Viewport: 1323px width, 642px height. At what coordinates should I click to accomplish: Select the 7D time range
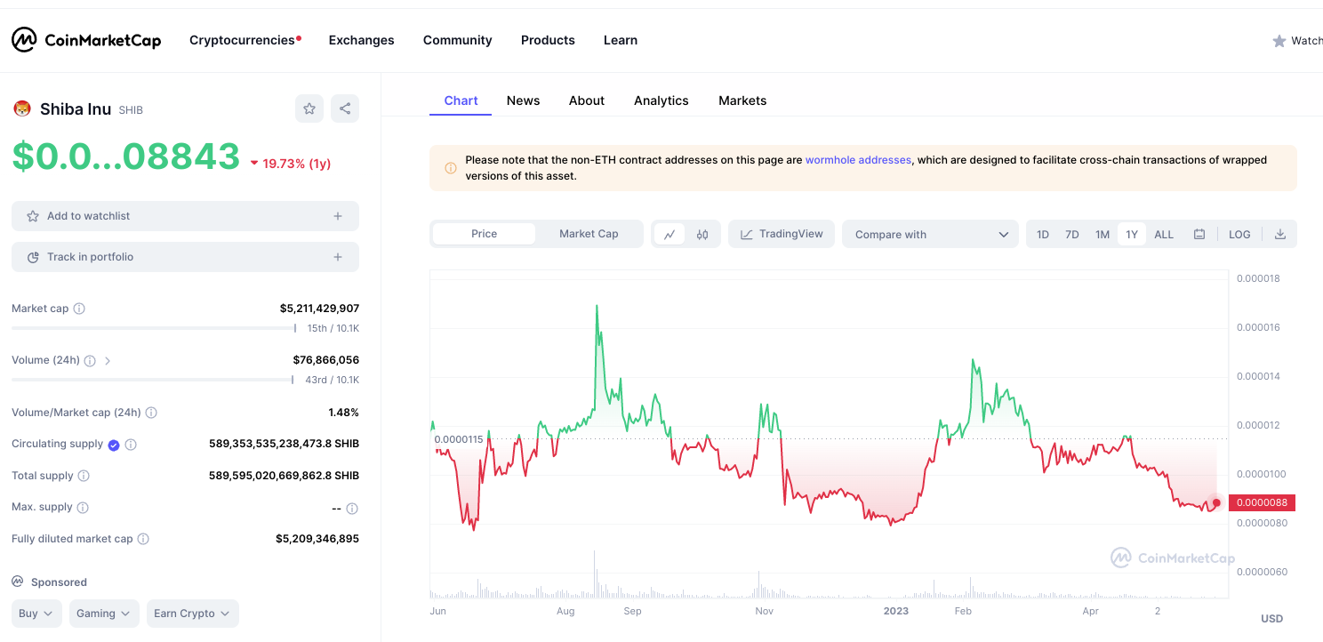coord(1072,235)
